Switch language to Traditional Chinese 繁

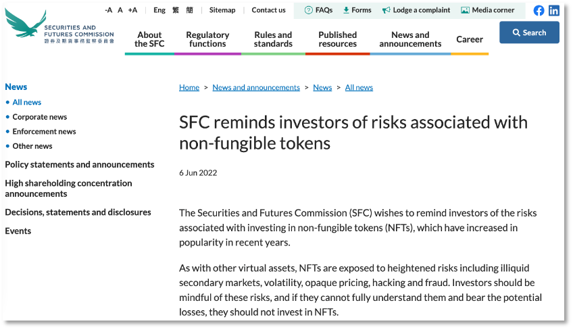[176, 10]
